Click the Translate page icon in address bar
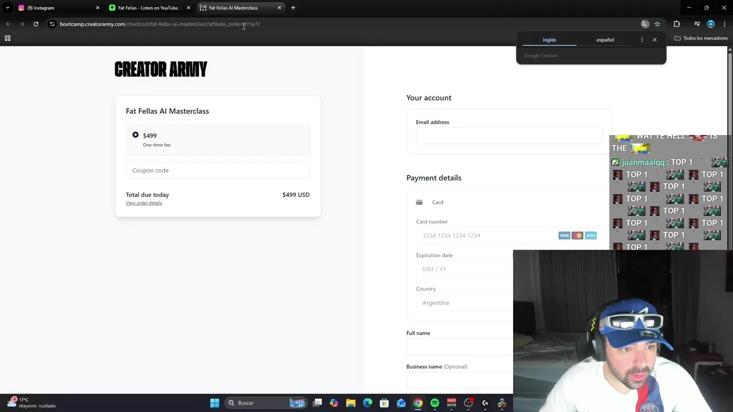 tap(645, 24)
